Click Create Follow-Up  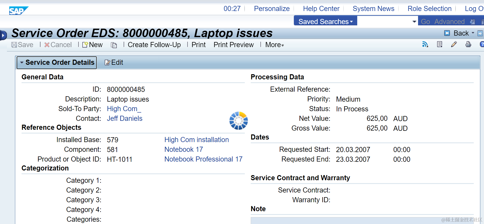[x=154, y=45]
